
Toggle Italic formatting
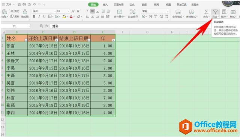[x=39, y=16]
